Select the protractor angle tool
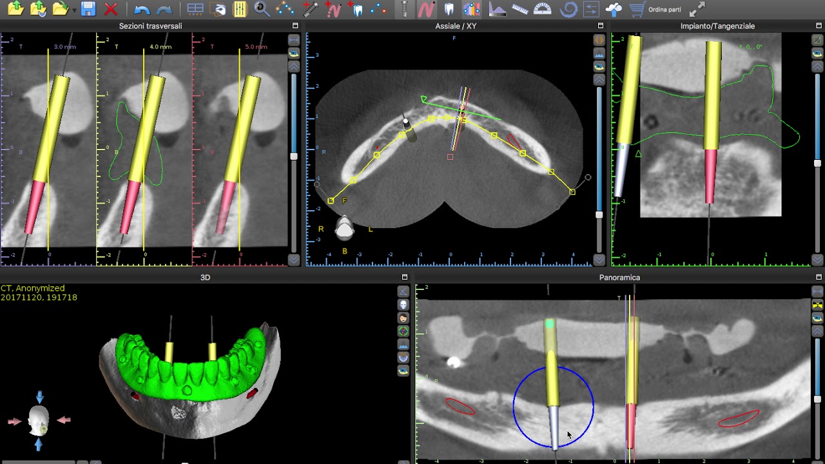825x464 pixels. (x=543, y=9)
